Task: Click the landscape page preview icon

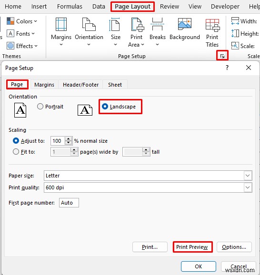Action: (x=85, y=110)
